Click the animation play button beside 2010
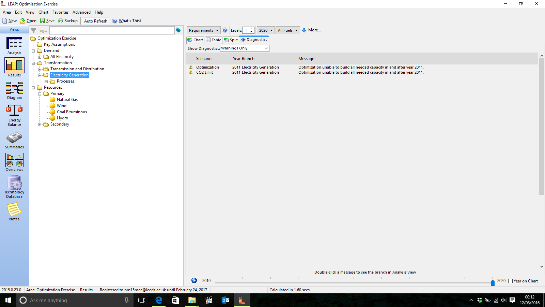Screen dimensions: 545x307 point(194,280)
